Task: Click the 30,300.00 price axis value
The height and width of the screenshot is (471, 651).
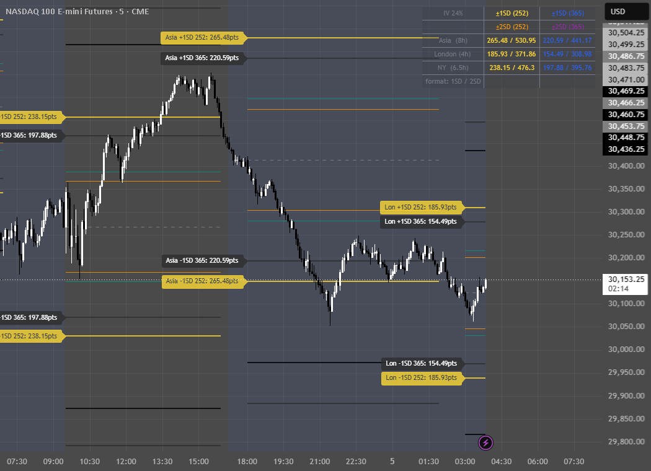Action: [x=626, y=211]
